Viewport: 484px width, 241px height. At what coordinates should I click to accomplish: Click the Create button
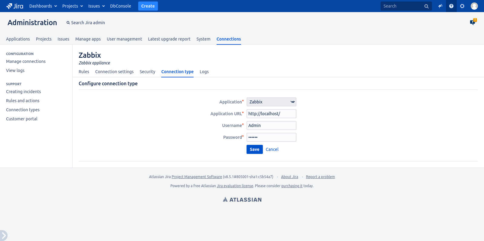[148, 6]
